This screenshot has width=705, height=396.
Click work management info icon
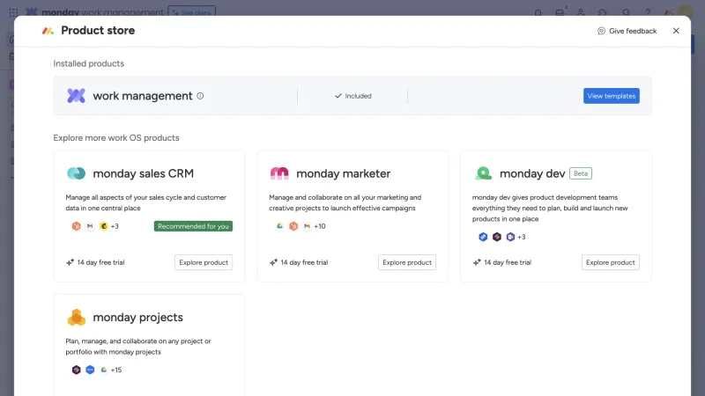[200, 96]
